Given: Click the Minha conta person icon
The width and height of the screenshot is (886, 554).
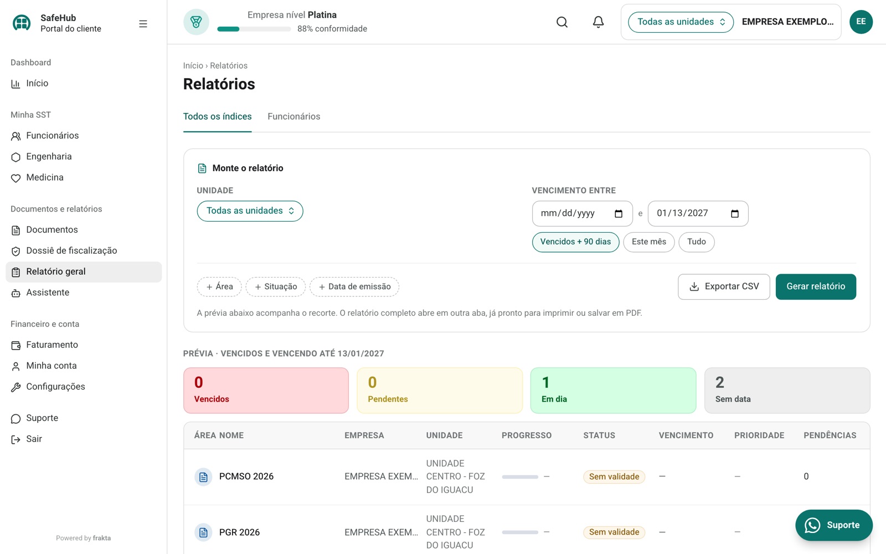Looking at the screenshot, I should (x=16, y=366).
